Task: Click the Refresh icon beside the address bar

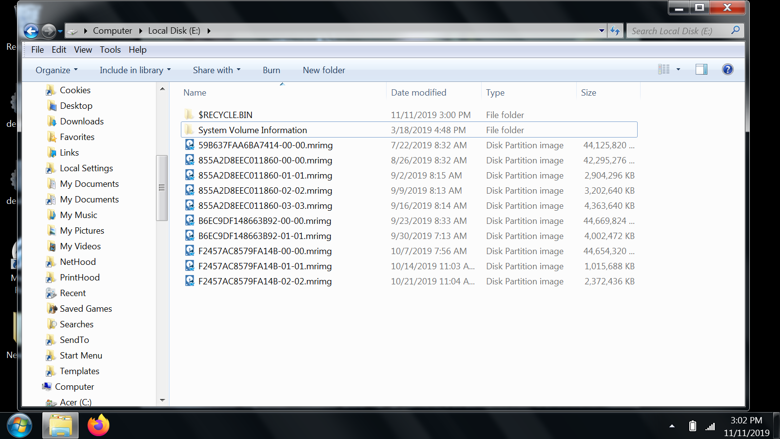Action: [615, 31]
